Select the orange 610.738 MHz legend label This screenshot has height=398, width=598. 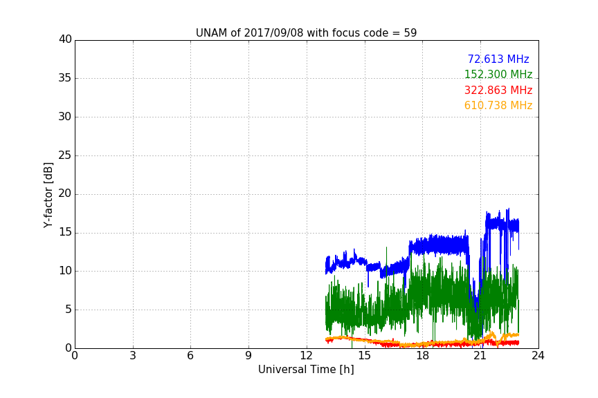498,106
